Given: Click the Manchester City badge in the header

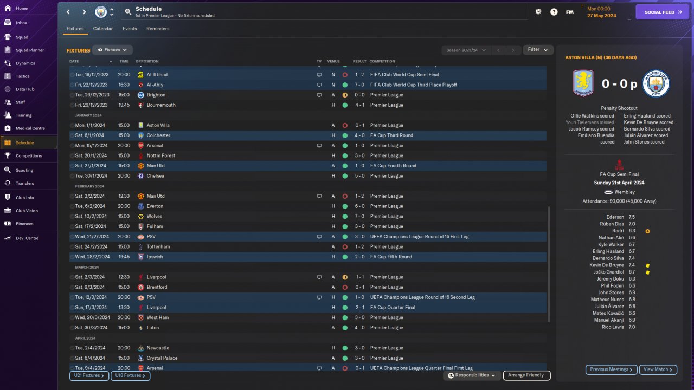Looking at the screenshot, I should (x=101, y=12).
